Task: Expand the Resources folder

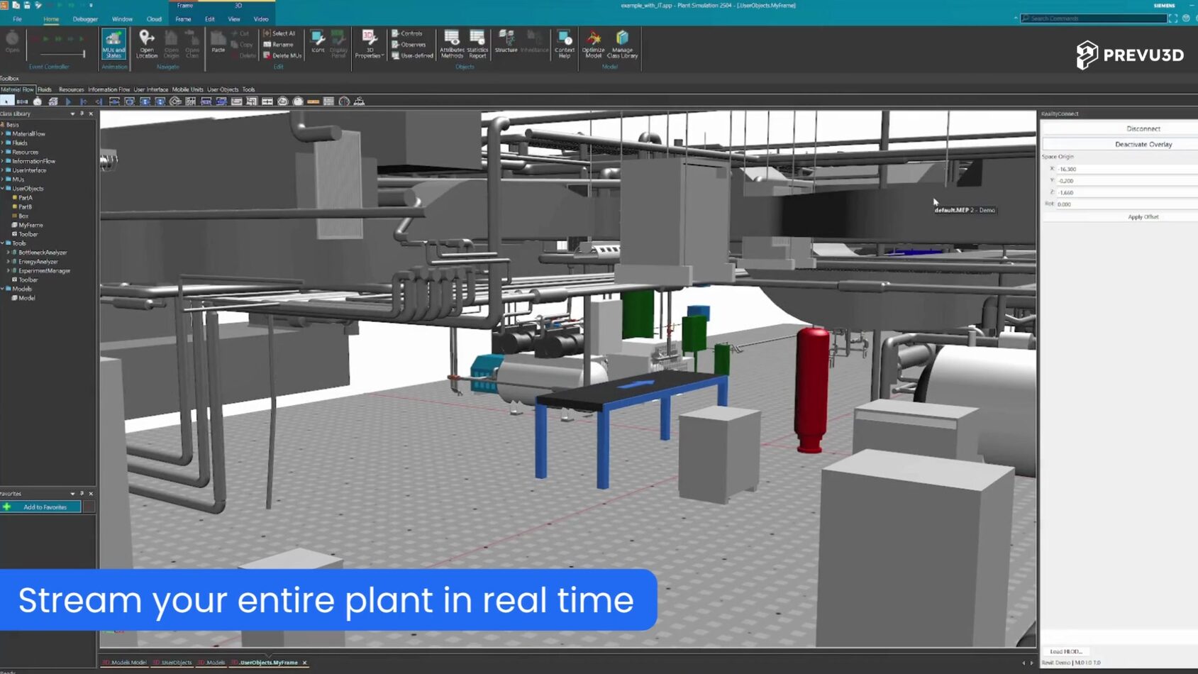Action: coord(3,152)
